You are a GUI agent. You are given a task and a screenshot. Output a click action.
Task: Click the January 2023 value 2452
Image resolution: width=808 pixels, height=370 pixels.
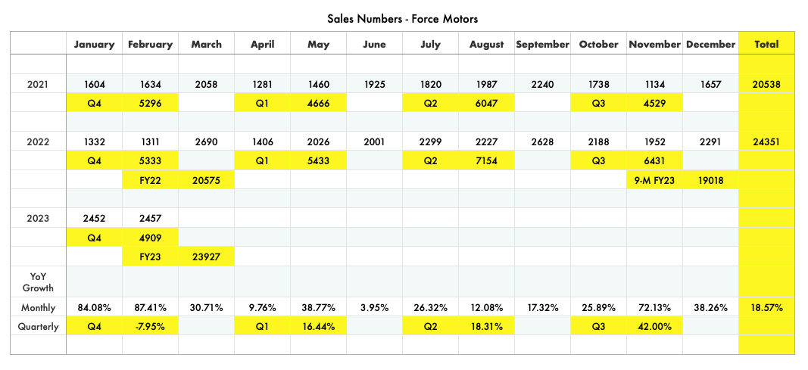(95, 218)
